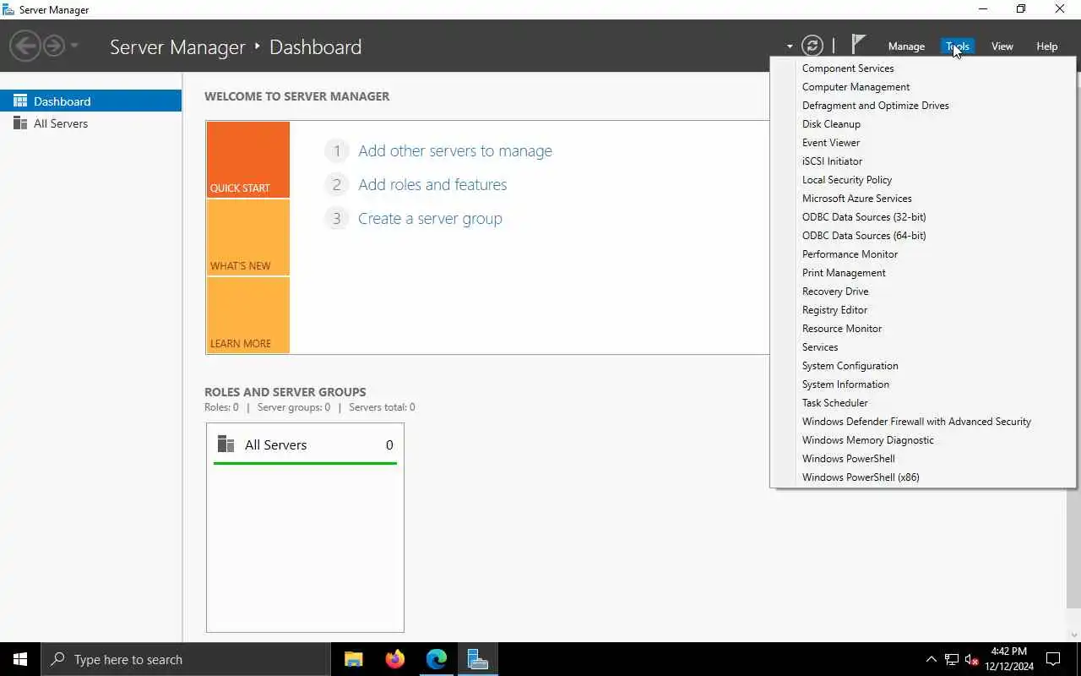Choose iSCSI Initiator from Tools menu
1081x676 pixels.
click(x=923, y=161)
